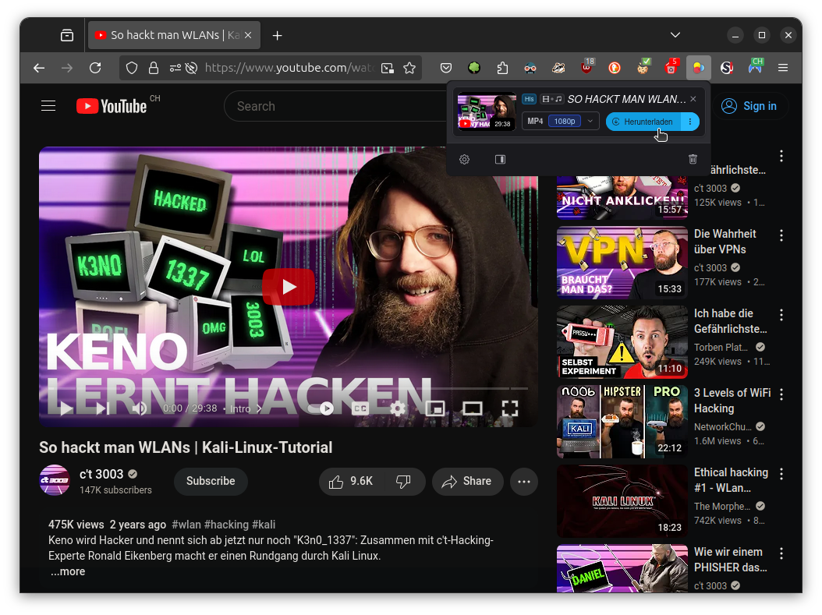This screenshot has height=615, width=822.
Task: Expand the video description with ...more
Action: pos(67,571)
